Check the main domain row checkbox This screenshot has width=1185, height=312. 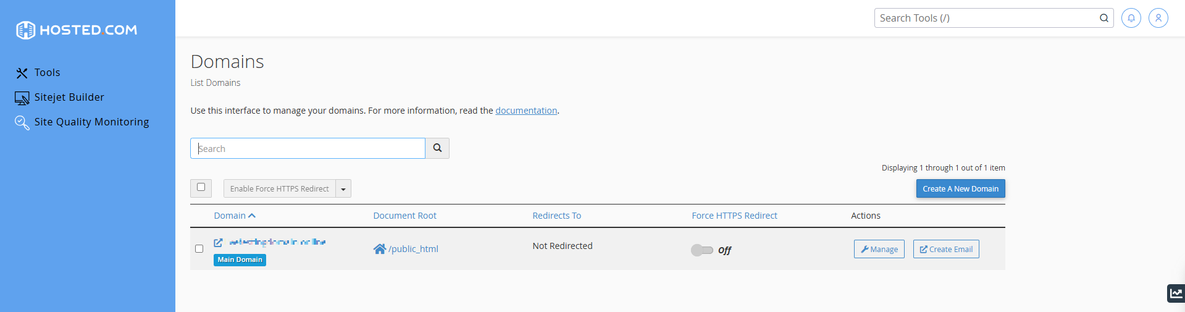(x=199, y=248)
